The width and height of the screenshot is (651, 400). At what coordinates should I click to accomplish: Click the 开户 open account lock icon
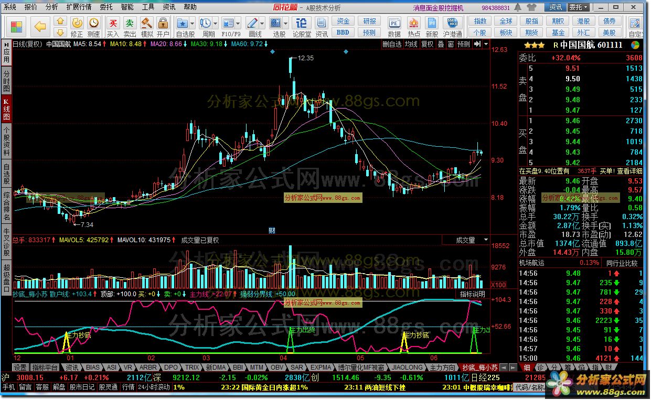[163, 23]
